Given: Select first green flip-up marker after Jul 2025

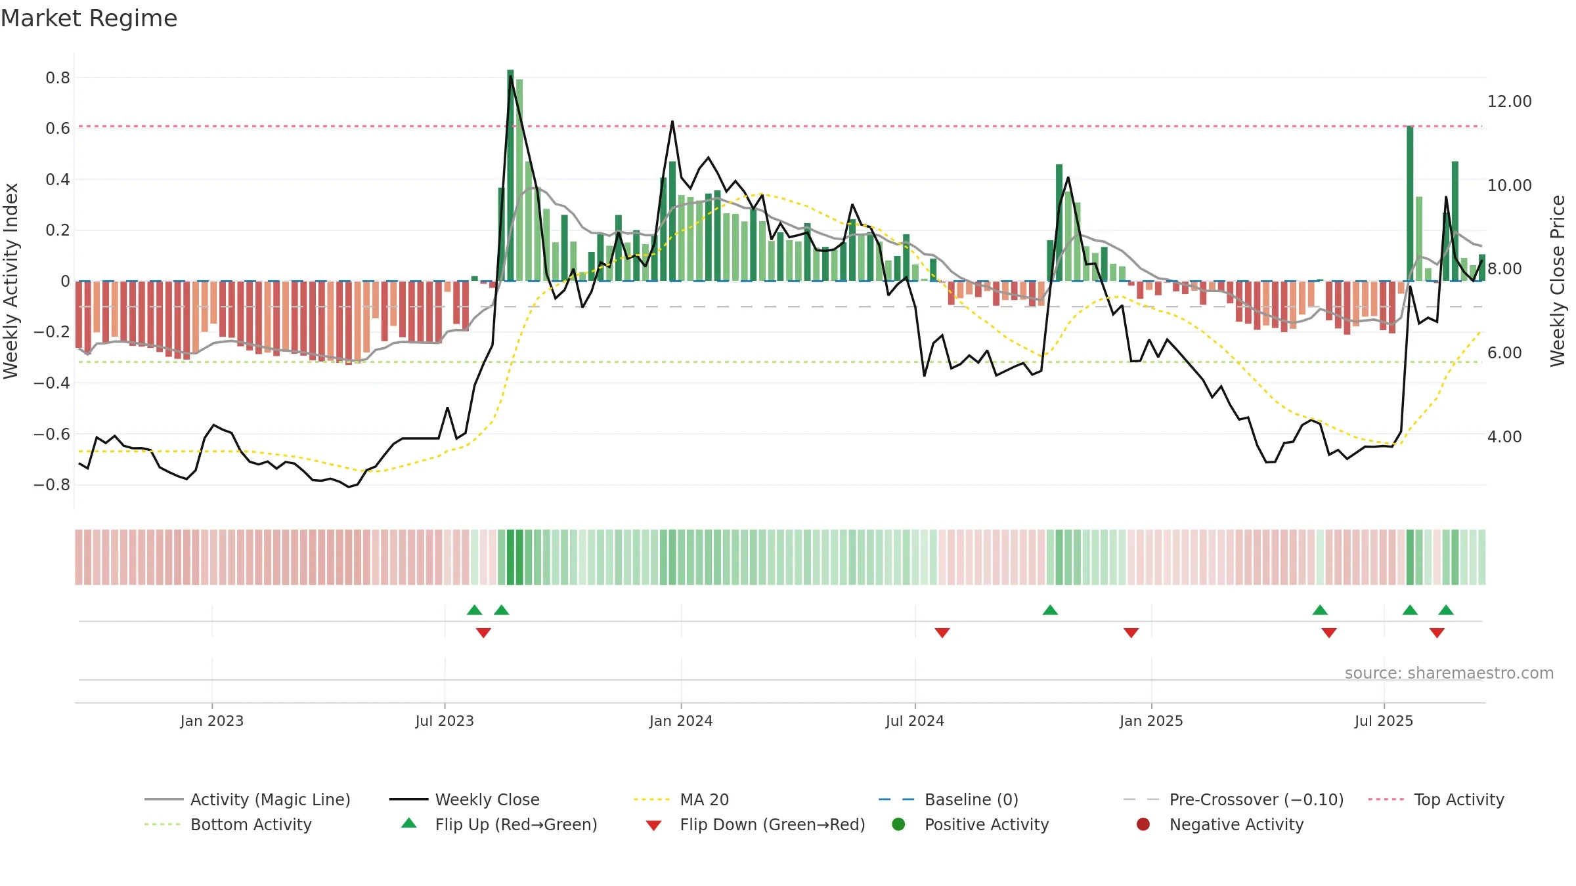Looking at the screenshot, I should pyautogui.click(x=1410, y=610).
